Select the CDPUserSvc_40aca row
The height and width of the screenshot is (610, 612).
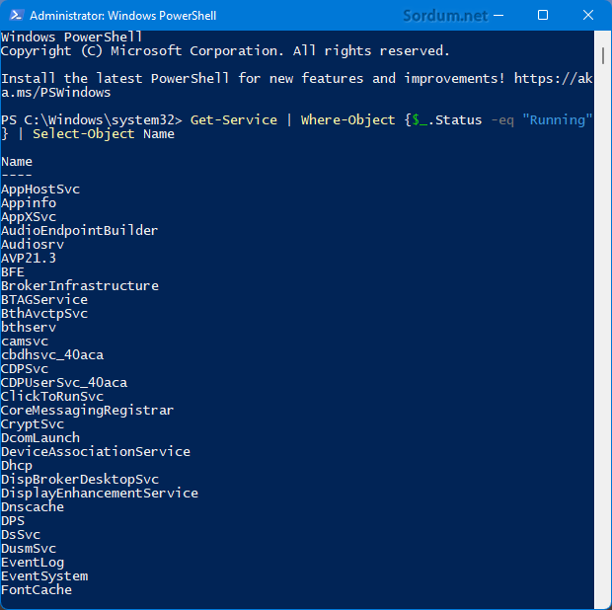click(64, 382)
